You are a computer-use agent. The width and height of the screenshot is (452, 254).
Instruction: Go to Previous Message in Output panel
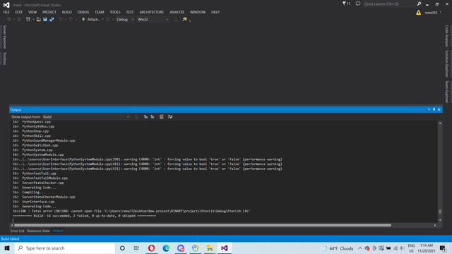[145, 117]
